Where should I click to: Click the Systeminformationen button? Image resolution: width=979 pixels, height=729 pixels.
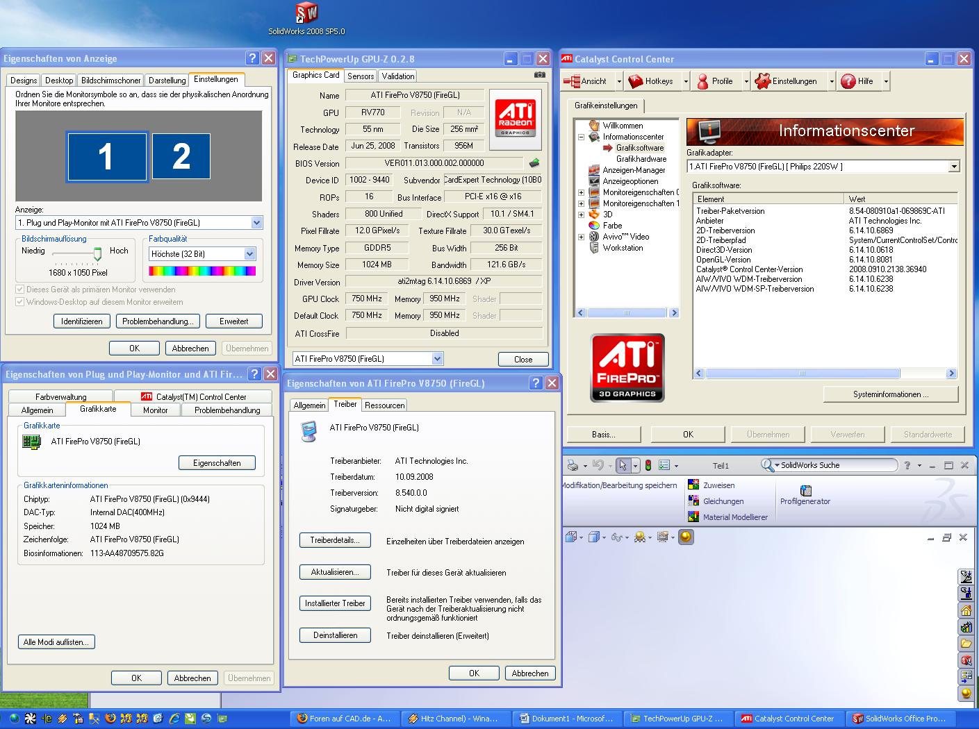pyautogui.click(x=891, y=394)
